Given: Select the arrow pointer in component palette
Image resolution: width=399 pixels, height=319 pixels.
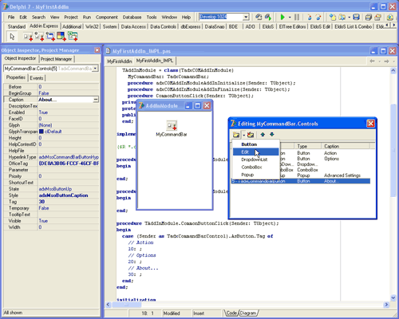Looking at the screenshot, I should (x=12, y=37).
